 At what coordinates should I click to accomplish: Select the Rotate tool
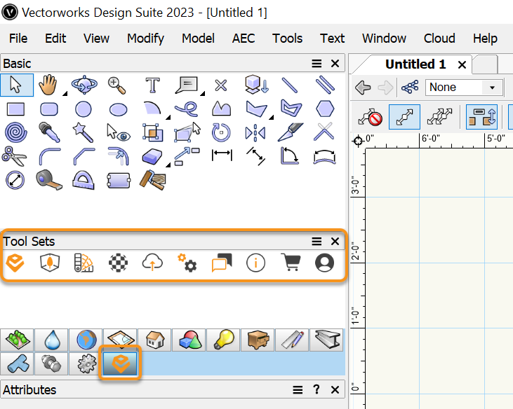click(x=221, y=132)
